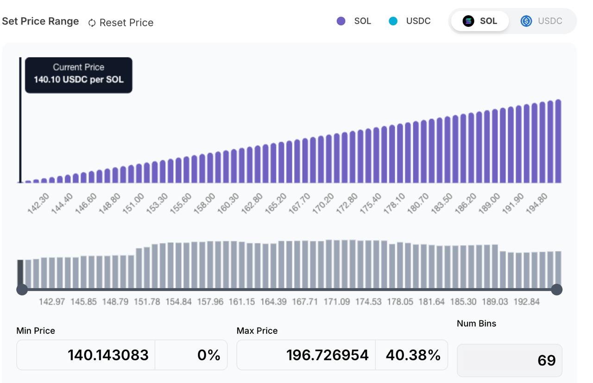
Task: Click the Max Price percentage field 40.38%
Action: tap(412, 355)
